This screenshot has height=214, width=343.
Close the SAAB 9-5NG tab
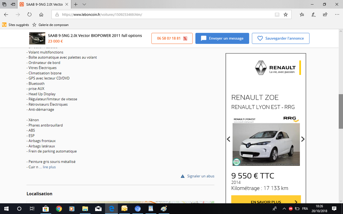point(67,4)
